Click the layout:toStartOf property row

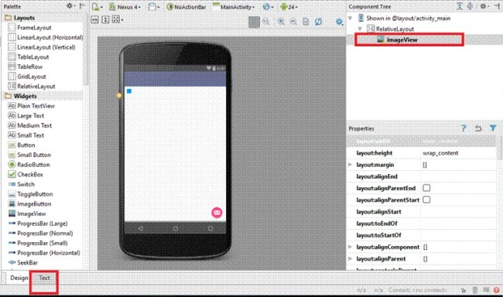pyautogui.click(x=422, y=235)
